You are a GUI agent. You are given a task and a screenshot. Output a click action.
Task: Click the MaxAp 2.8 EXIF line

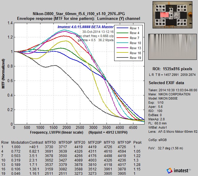pos(156,119)
